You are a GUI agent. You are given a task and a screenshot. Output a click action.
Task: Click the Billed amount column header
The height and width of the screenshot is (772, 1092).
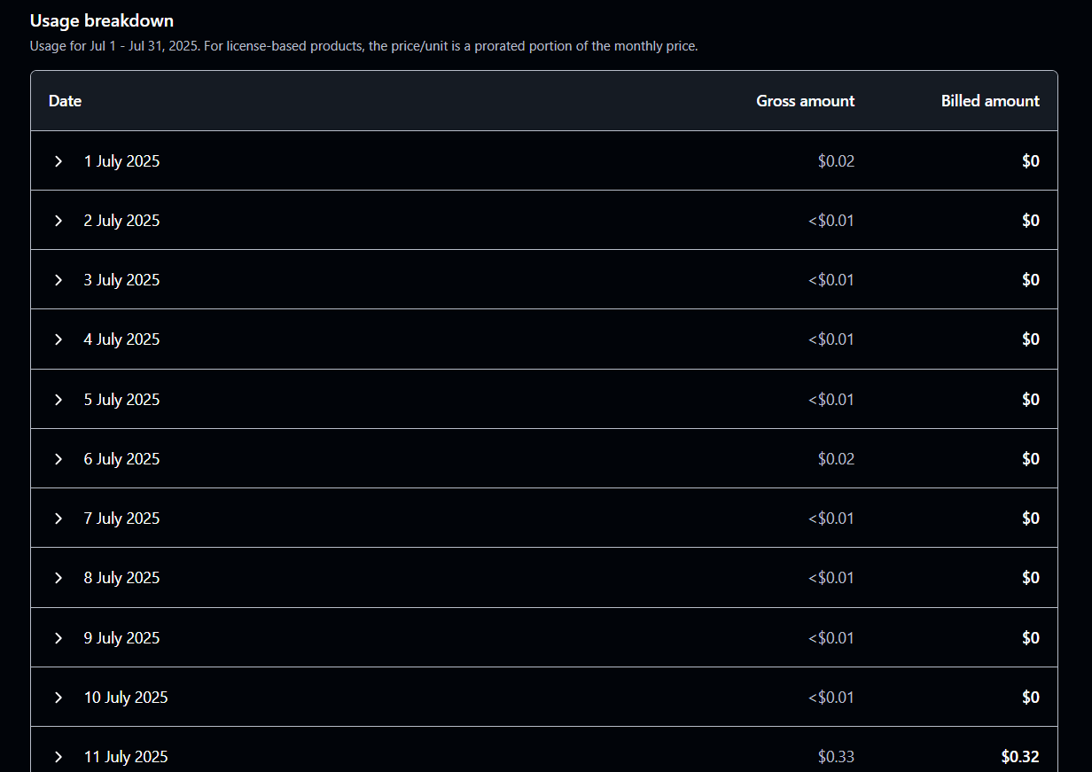(x=990, y=101)
